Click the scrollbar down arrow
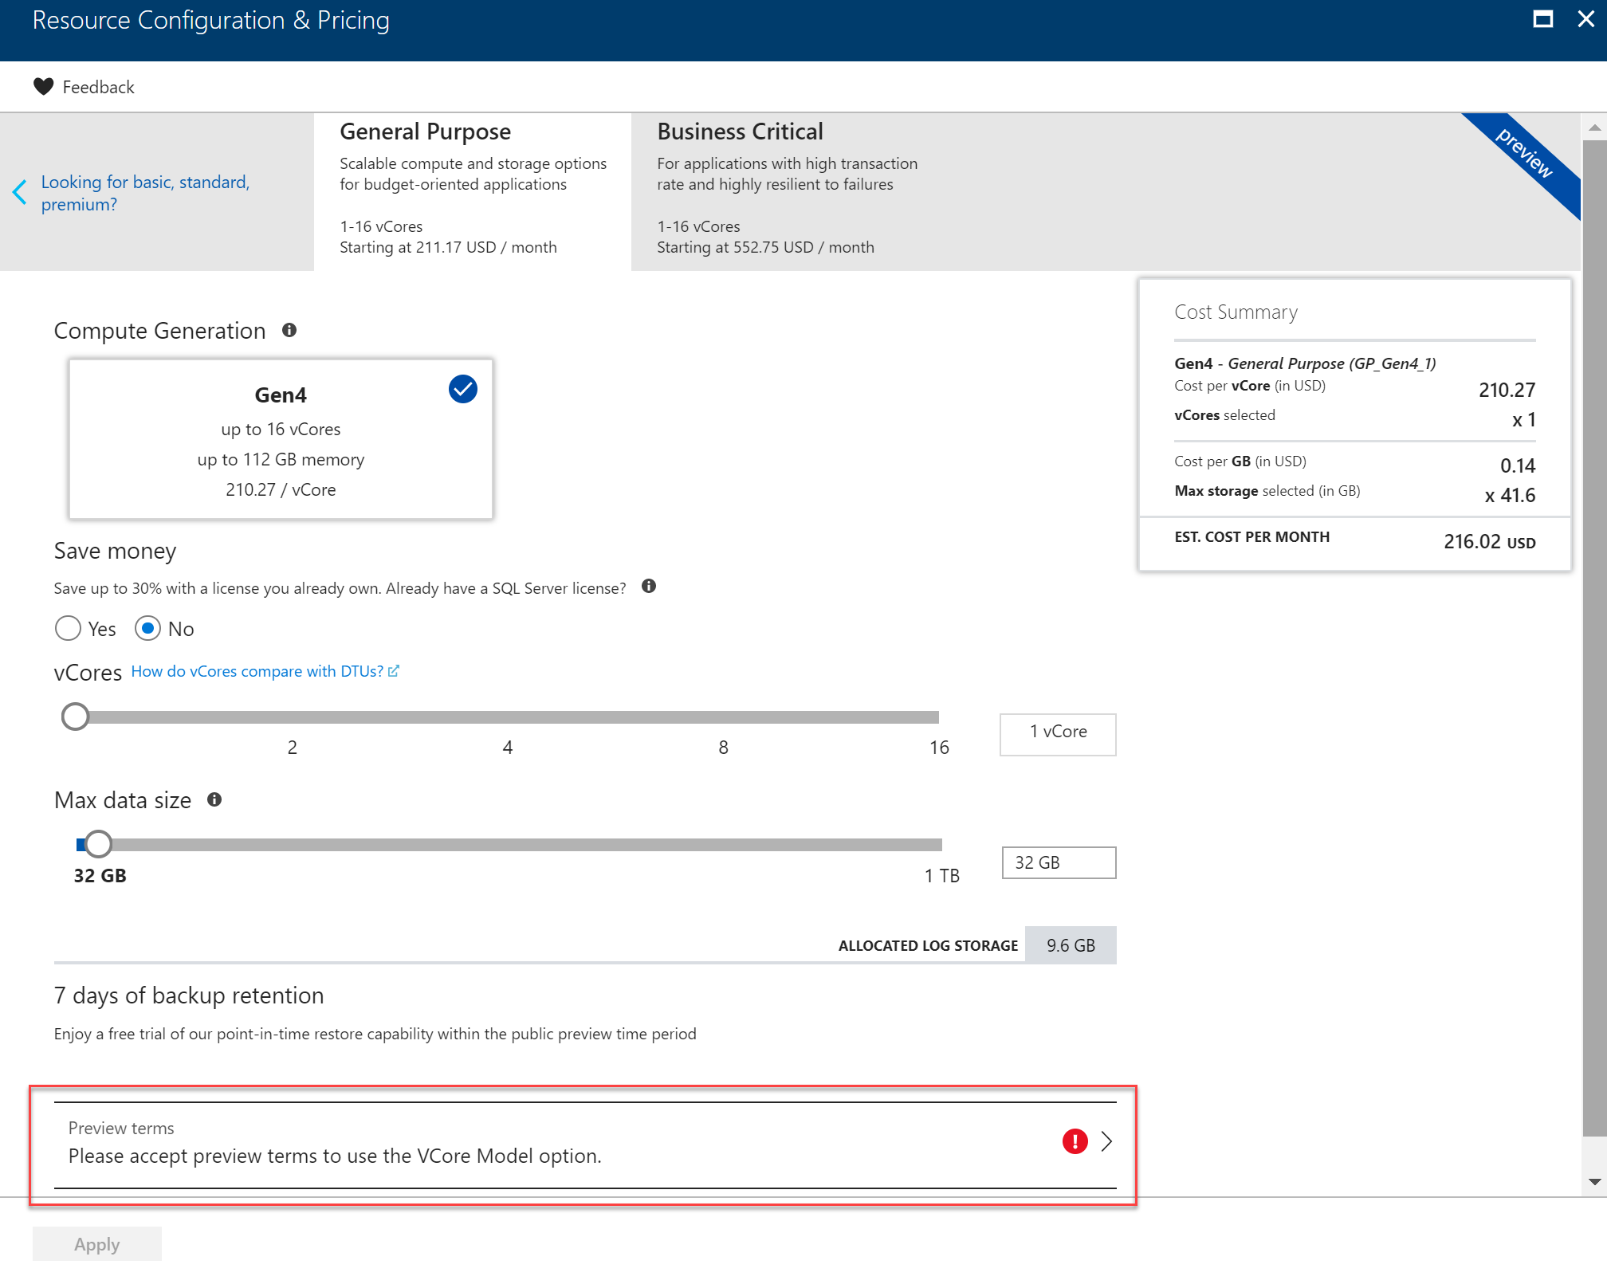Screen dimensions: 1607x1284 1594,1182
